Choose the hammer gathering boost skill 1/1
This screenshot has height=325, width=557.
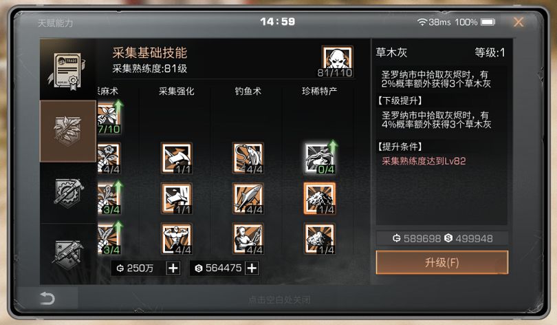coord(177,158)
